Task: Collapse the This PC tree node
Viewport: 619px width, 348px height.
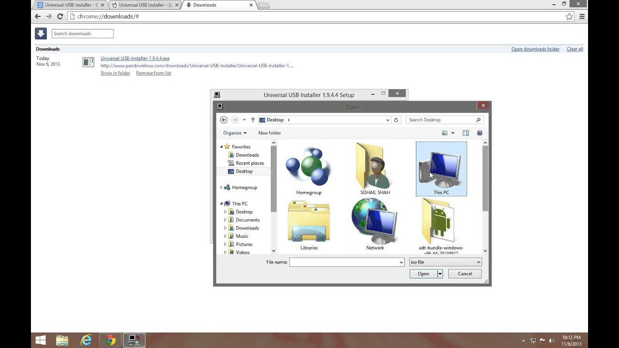Action: point(221,204)
